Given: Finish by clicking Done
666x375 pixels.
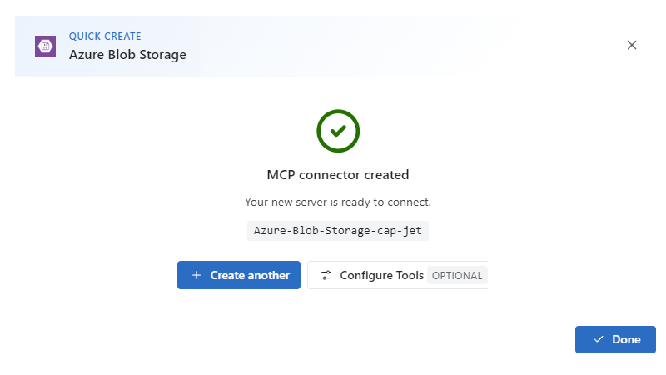Looking at the screenshot, I should tap(615, 339).
